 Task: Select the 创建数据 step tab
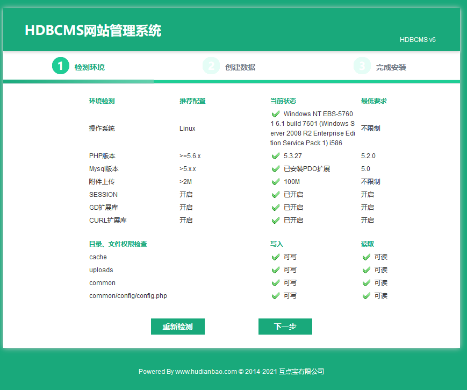(240, 67)
